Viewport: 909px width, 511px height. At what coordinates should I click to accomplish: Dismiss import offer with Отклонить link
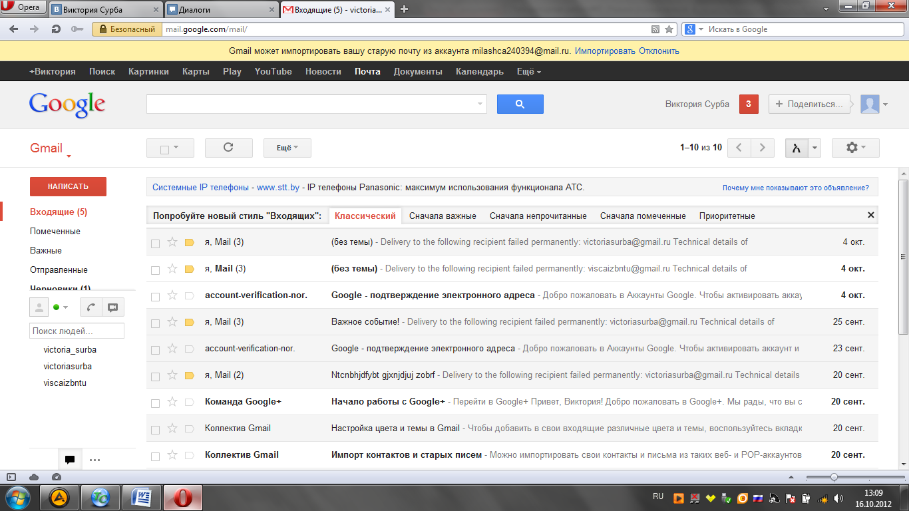click(x=659, y=51)
